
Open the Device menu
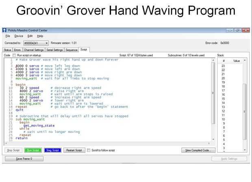pos(19,36)
